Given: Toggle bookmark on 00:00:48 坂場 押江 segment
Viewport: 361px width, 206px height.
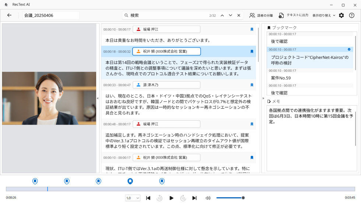Looking at the screenshot, I should [252, 124].
